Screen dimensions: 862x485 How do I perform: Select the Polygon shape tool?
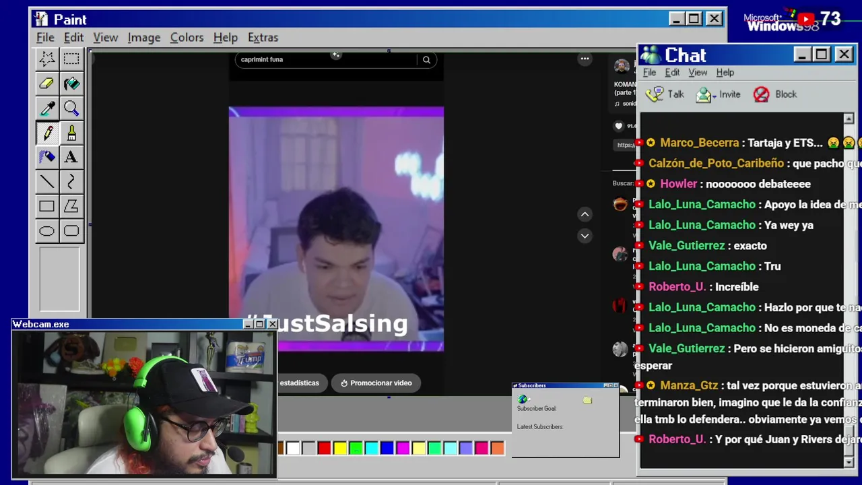pyautogui.click(x=71, y=206)
